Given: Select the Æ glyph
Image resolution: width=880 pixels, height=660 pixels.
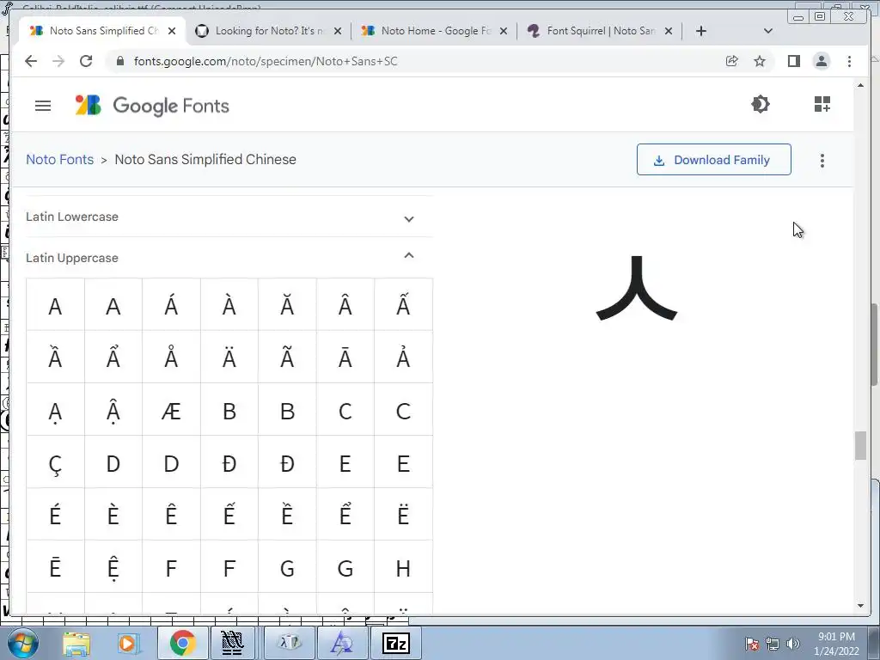Looking at the screenshot, I should tap(171, 412).
